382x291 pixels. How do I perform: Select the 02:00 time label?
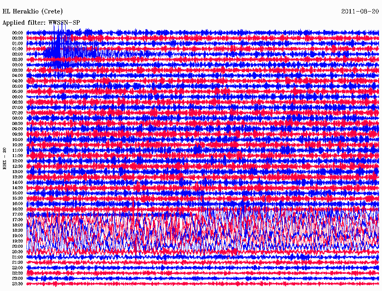(x=18, y=54)
